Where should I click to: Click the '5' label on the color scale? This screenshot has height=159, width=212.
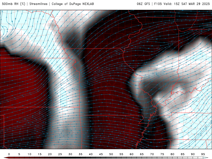click(x=19, y=154)
